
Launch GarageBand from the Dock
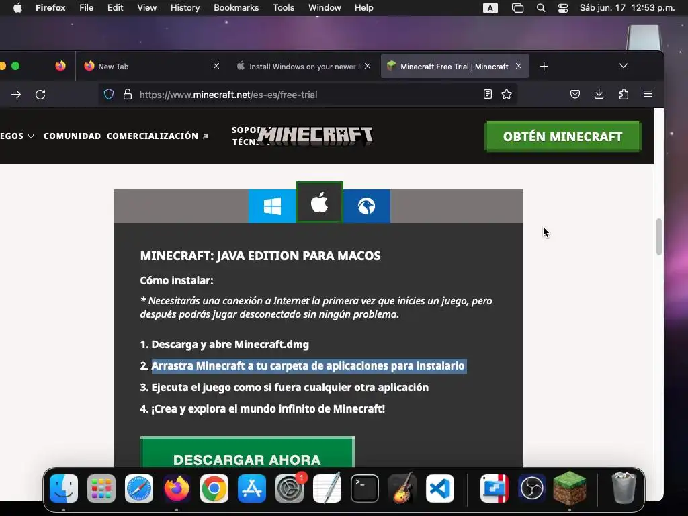tap(402, 488)
